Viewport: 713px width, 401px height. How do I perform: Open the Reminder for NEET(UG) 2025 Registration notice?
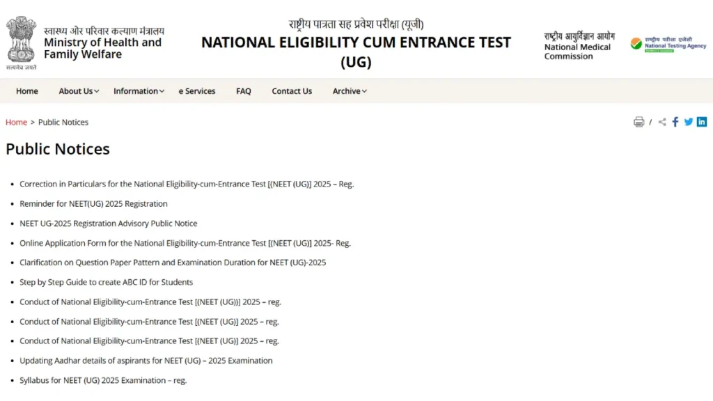(93, 203)
